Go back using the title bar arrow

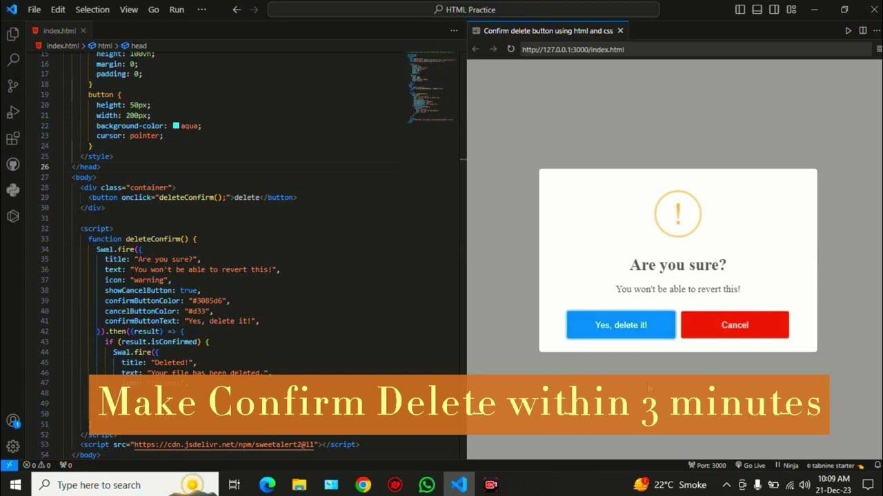237,10
